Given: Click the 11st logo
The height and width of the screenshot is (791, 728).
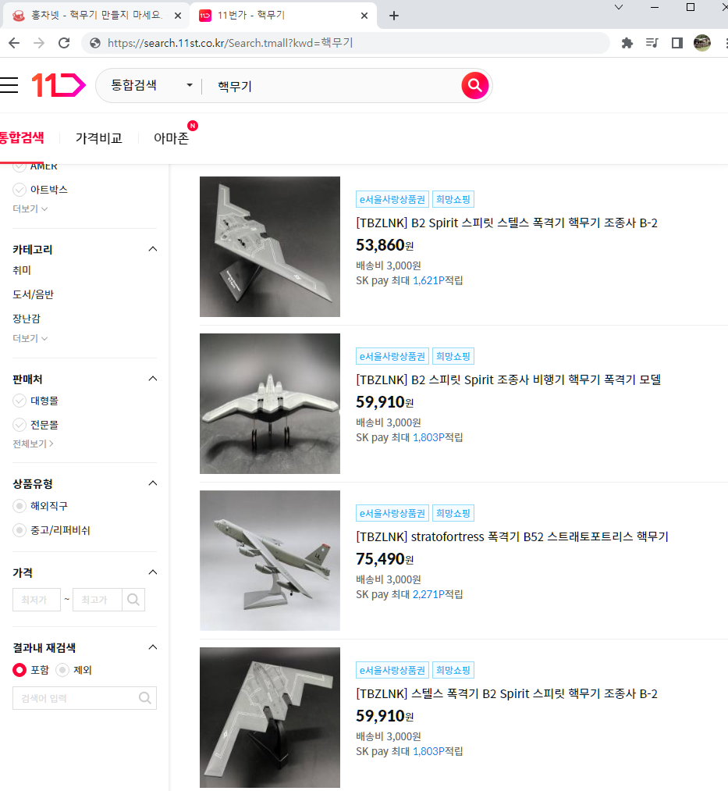Looking at the screenshot, I should [x=59, y=85].
